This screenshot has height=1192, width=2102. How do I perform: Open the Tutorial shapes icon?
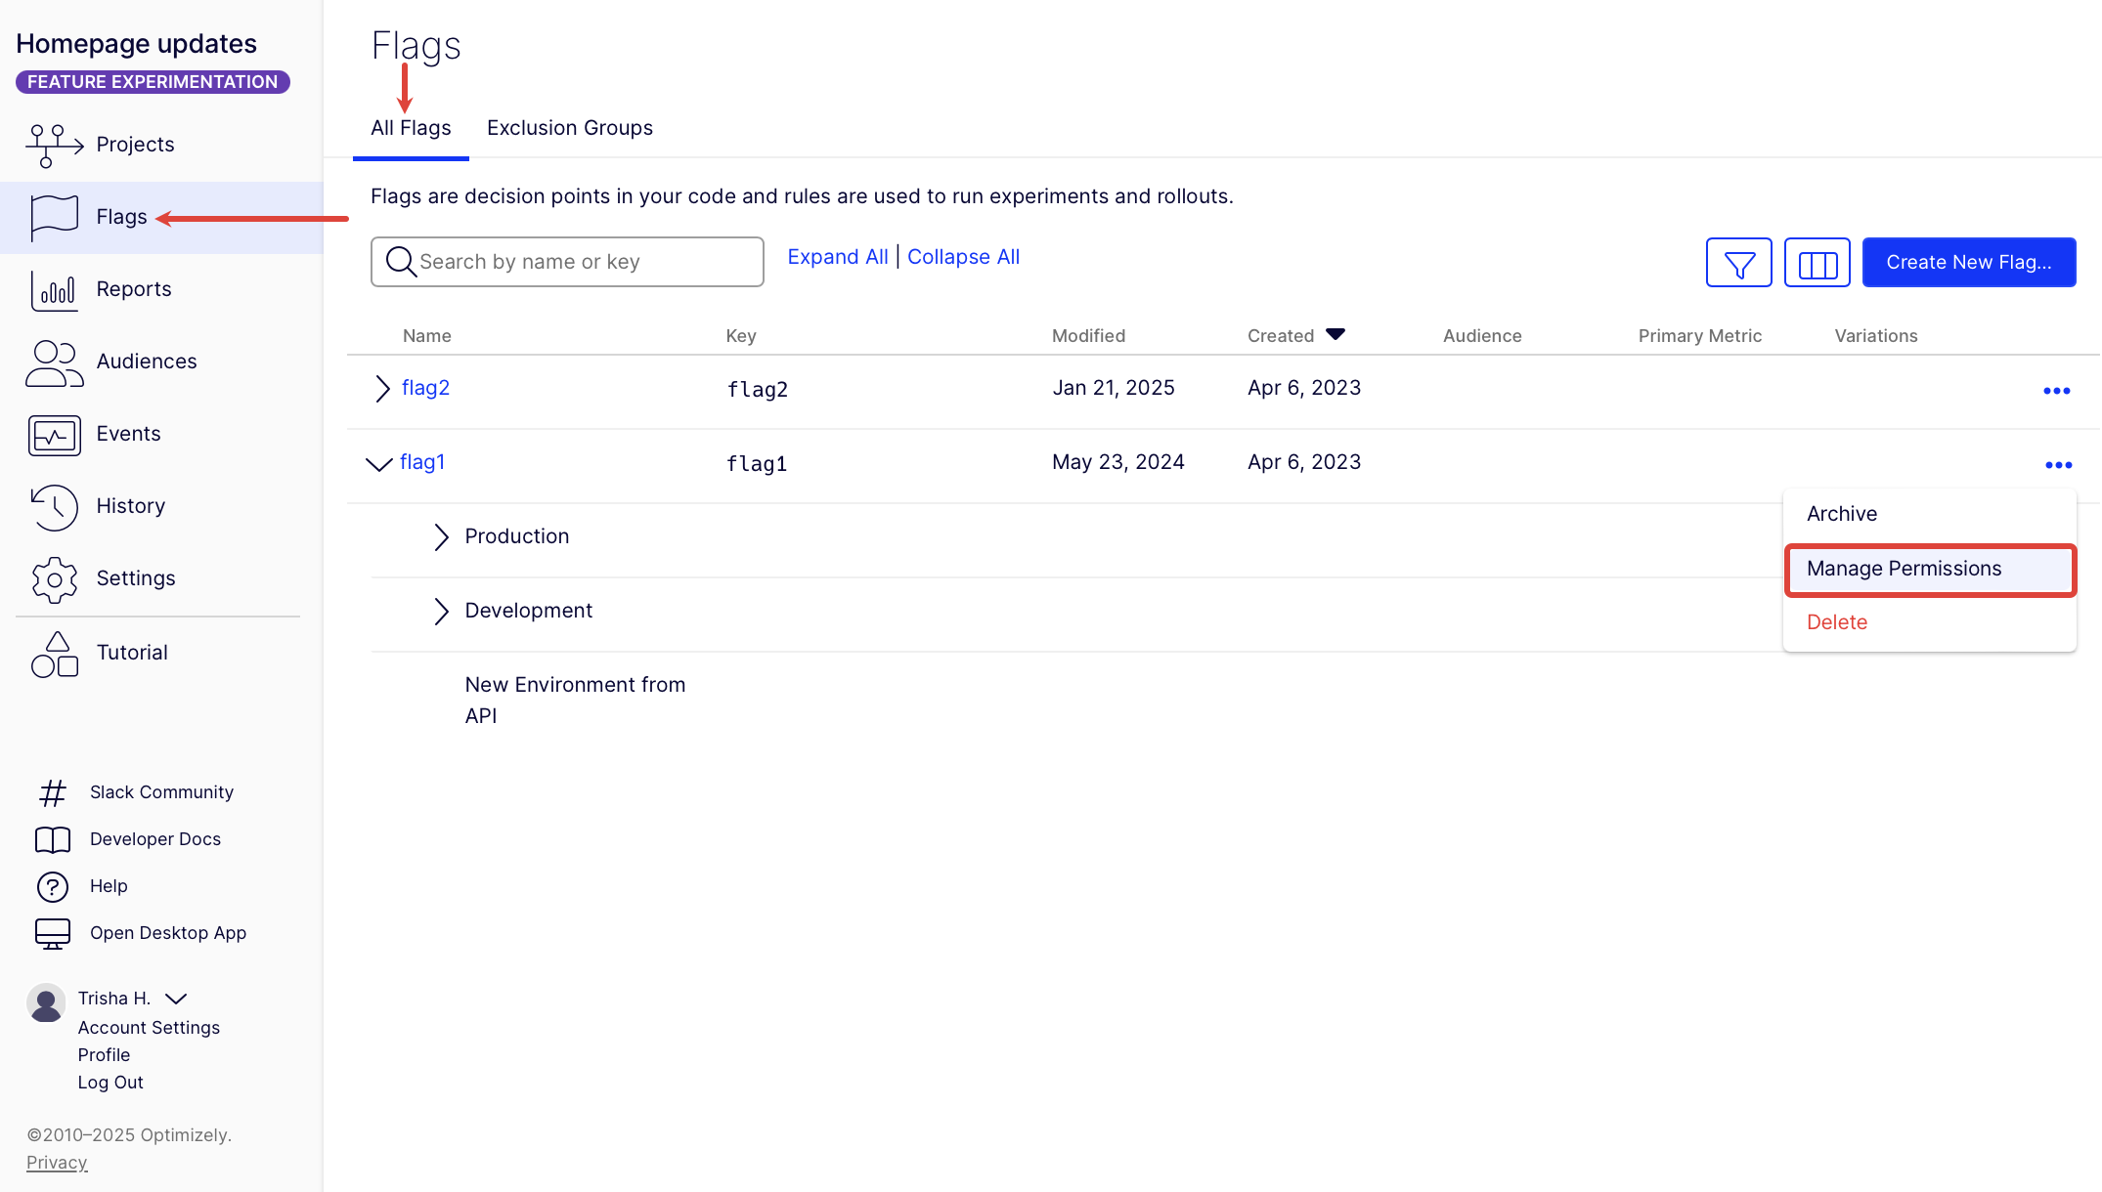point(55,654)
